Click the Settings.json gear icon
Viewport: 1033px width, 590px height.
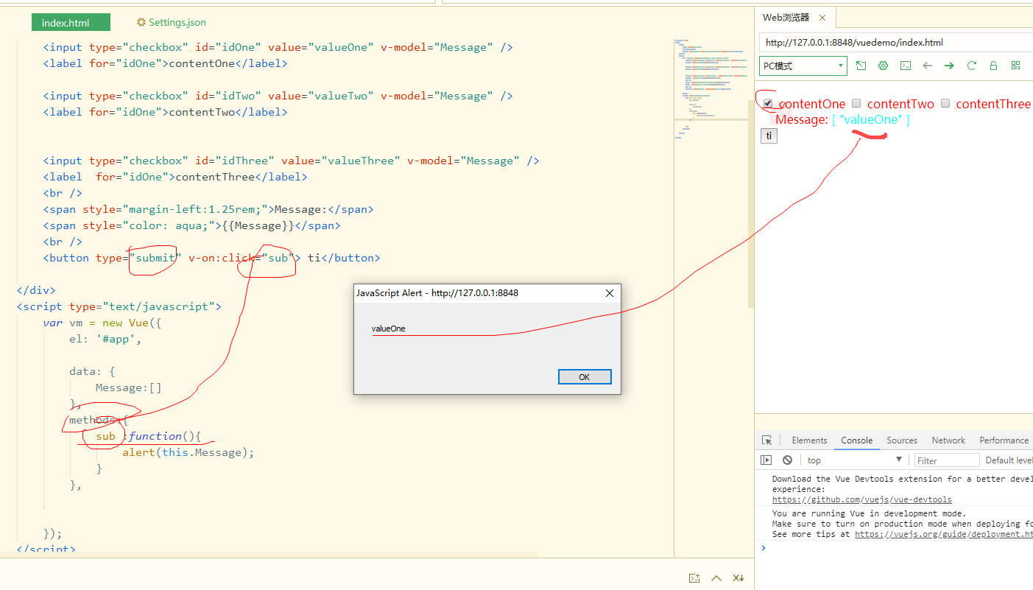(141, 23)
